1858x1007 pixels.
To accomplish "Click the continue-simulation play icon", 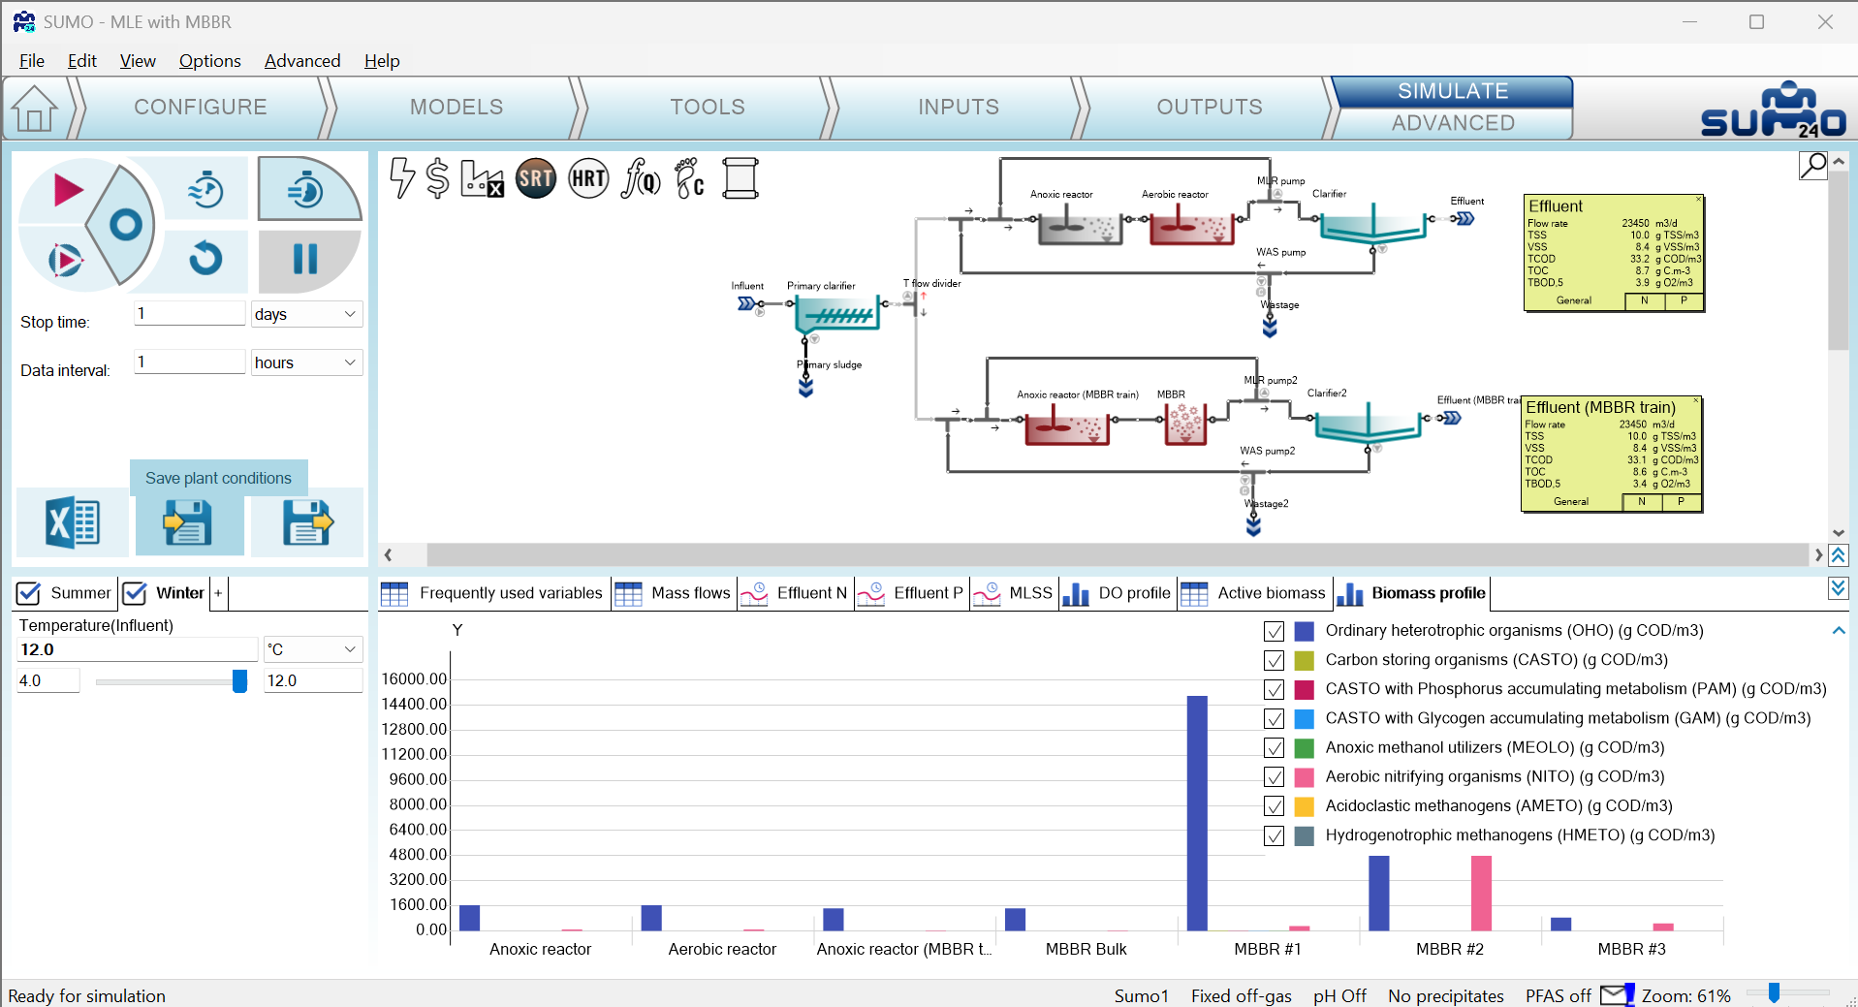I will tap(65, 260).
